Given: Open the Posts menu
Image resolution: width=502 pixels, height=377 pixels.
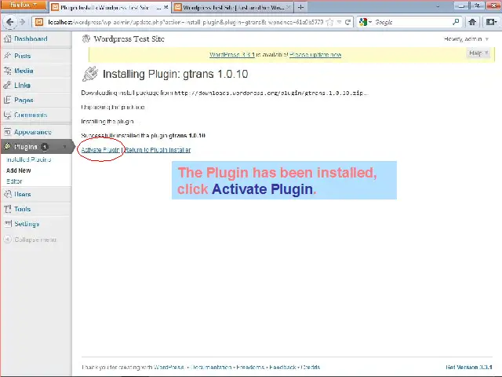Looking at the screenshot, I should tap(23, 56).
